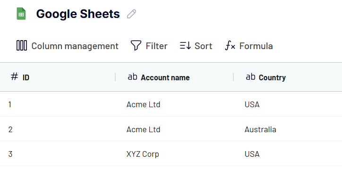This screenshot has width=342, height=170.
Task: Click the ab text-type icon for Country
Action: pos(250,76)
